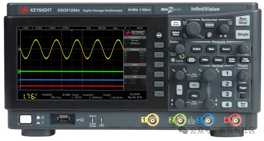Viewport: 264px width, 141px height.
Task: Toggle channel 4 with the 4 key
Action: pos(227,105)
